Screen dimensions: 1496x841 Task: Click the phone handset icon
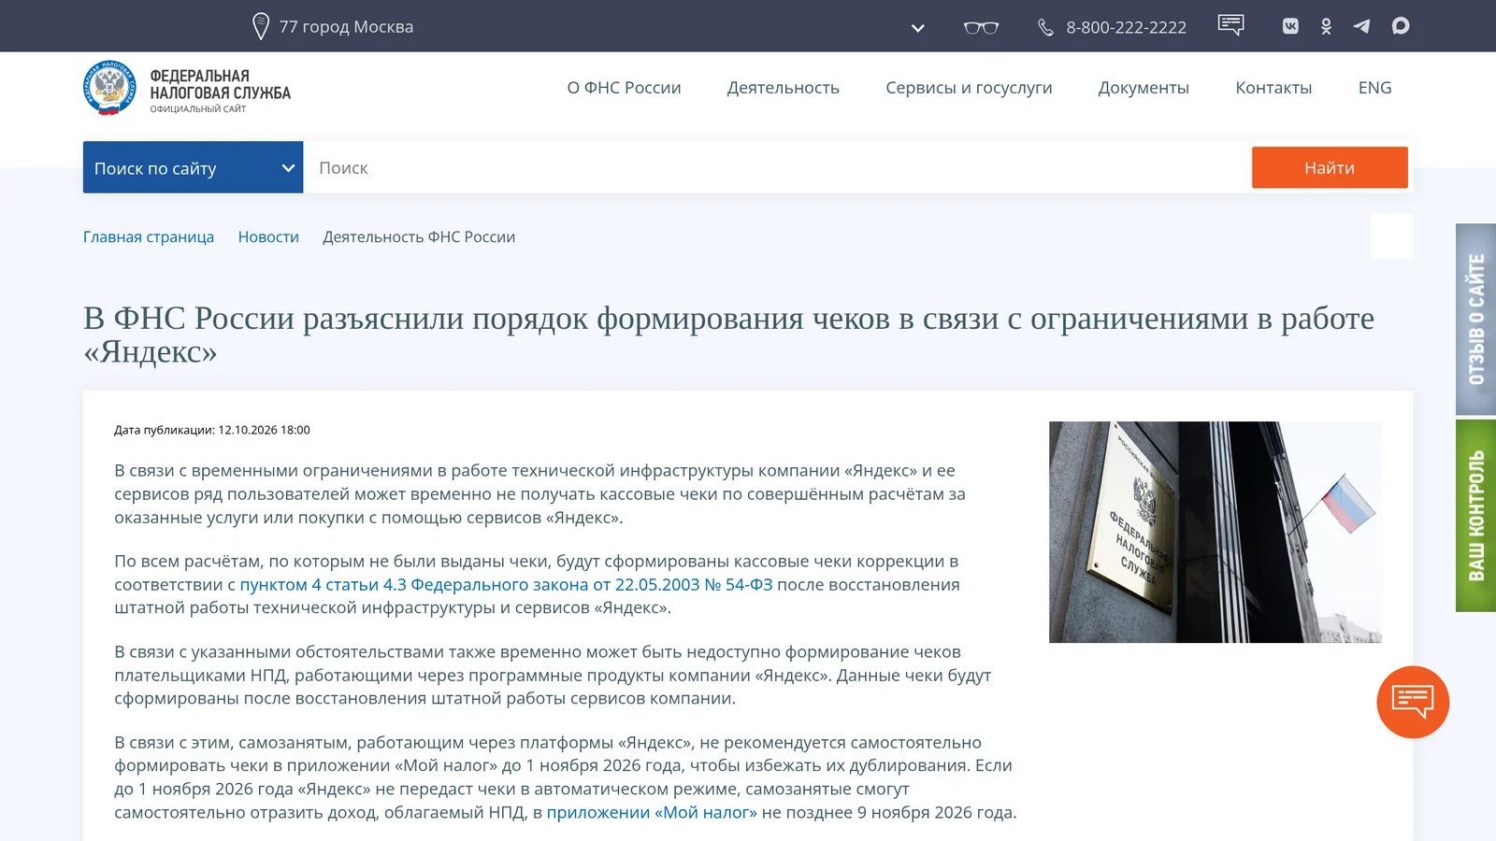pos(1045,27)
